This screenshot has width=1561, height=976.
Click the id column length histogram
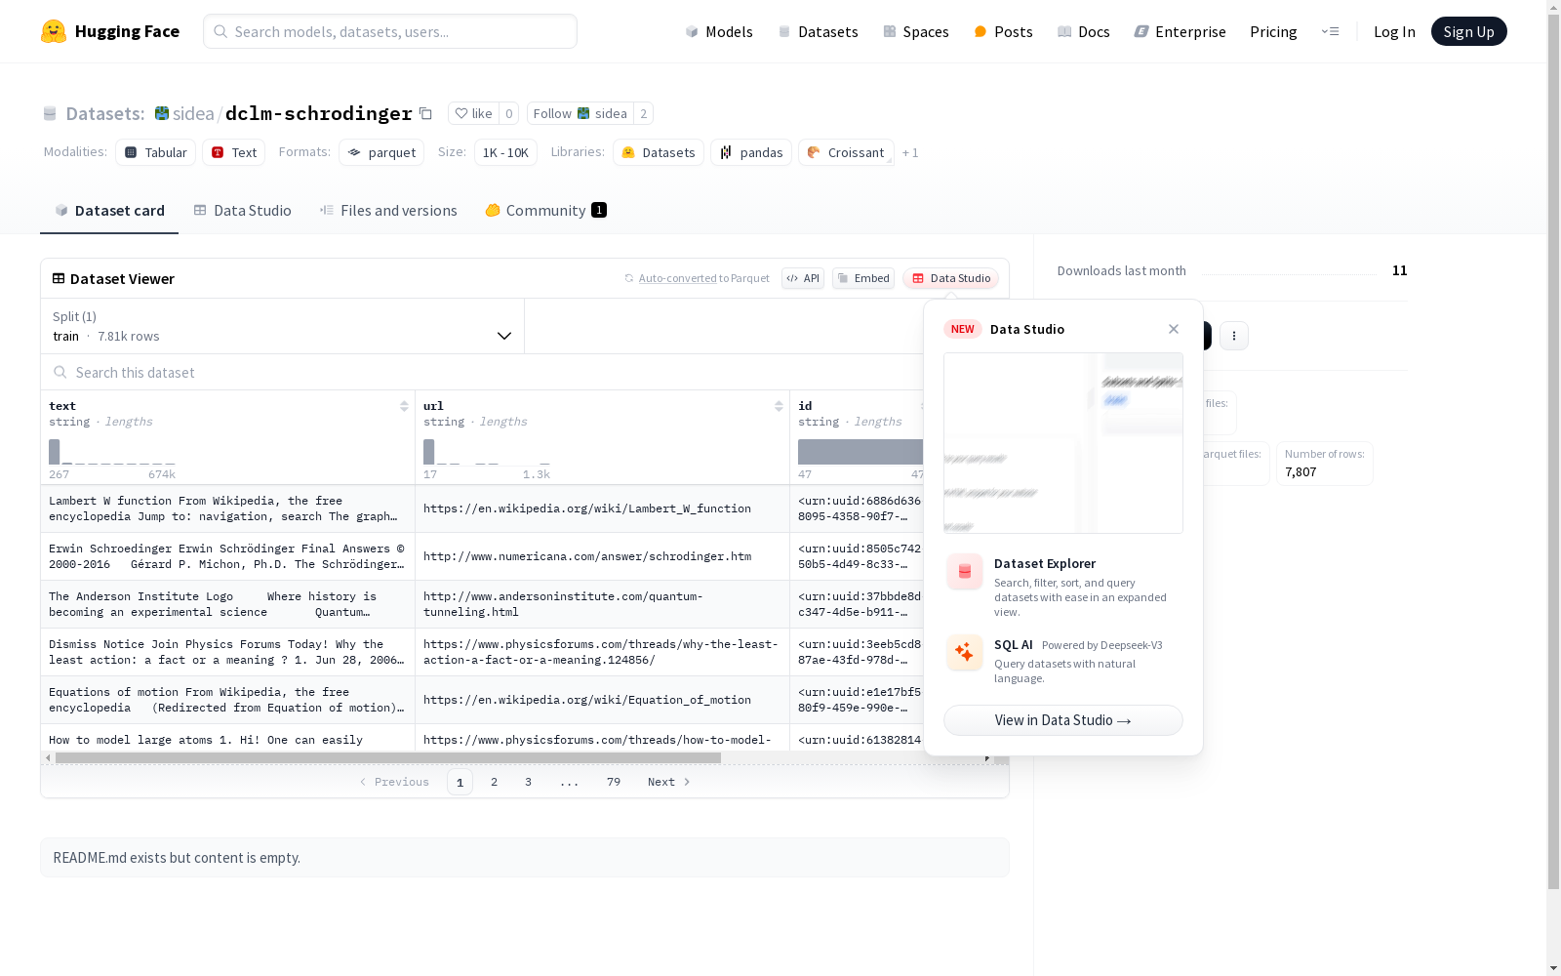coord(861,452)
